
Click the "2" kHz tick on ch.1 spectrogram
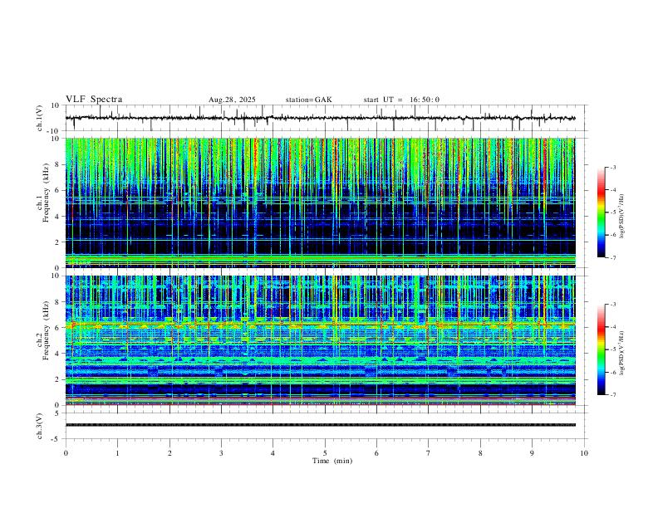[x=57, y=242]
